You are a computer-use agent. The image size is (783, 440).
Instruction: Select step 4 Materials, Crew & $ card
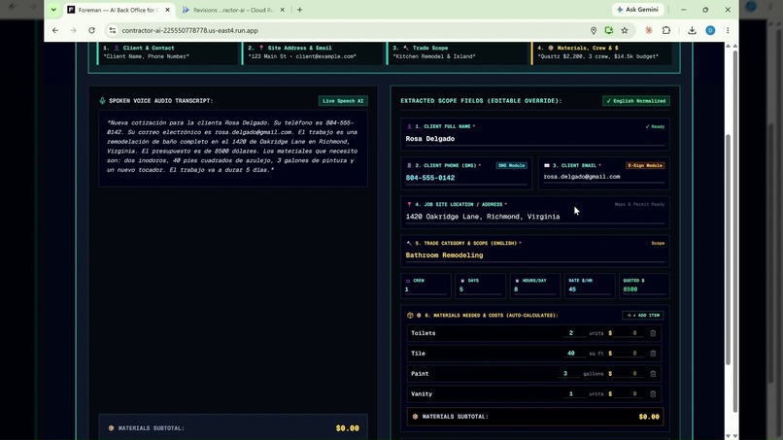(603, 52)
